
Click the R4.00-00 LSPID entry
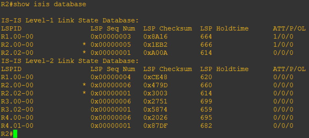pyautogui.click(x=17, y=118)
